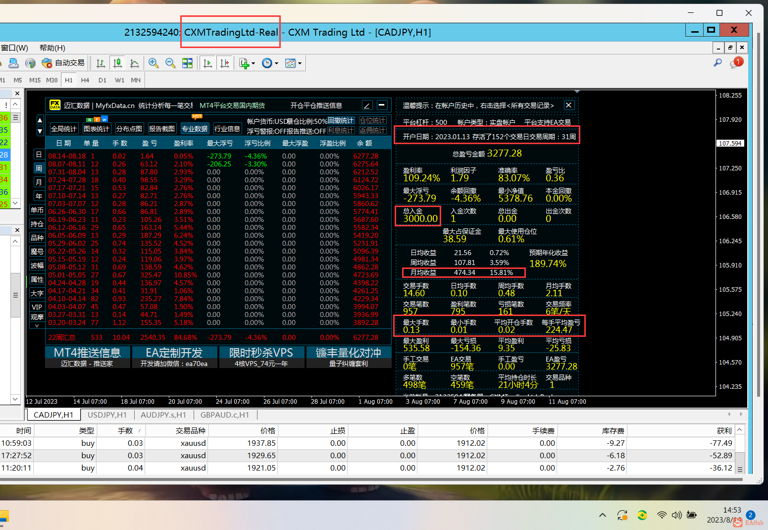The image size is (768, 530).
Task: Show 回撤统计 drawdown statistics
Action: [x=341, y=121]
